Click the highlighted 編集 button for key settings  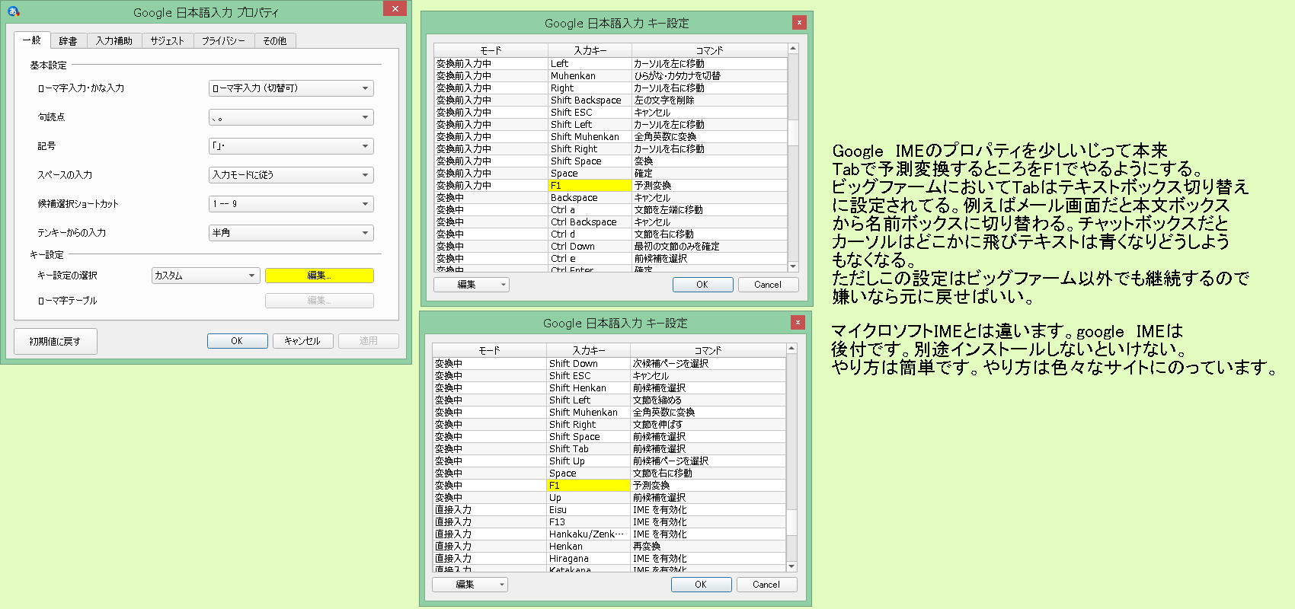(x=319, y=276)
